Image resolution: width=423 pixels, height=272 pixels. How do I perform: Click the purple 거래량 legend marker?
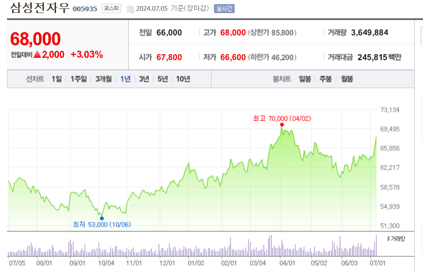[x=388, y=238]
